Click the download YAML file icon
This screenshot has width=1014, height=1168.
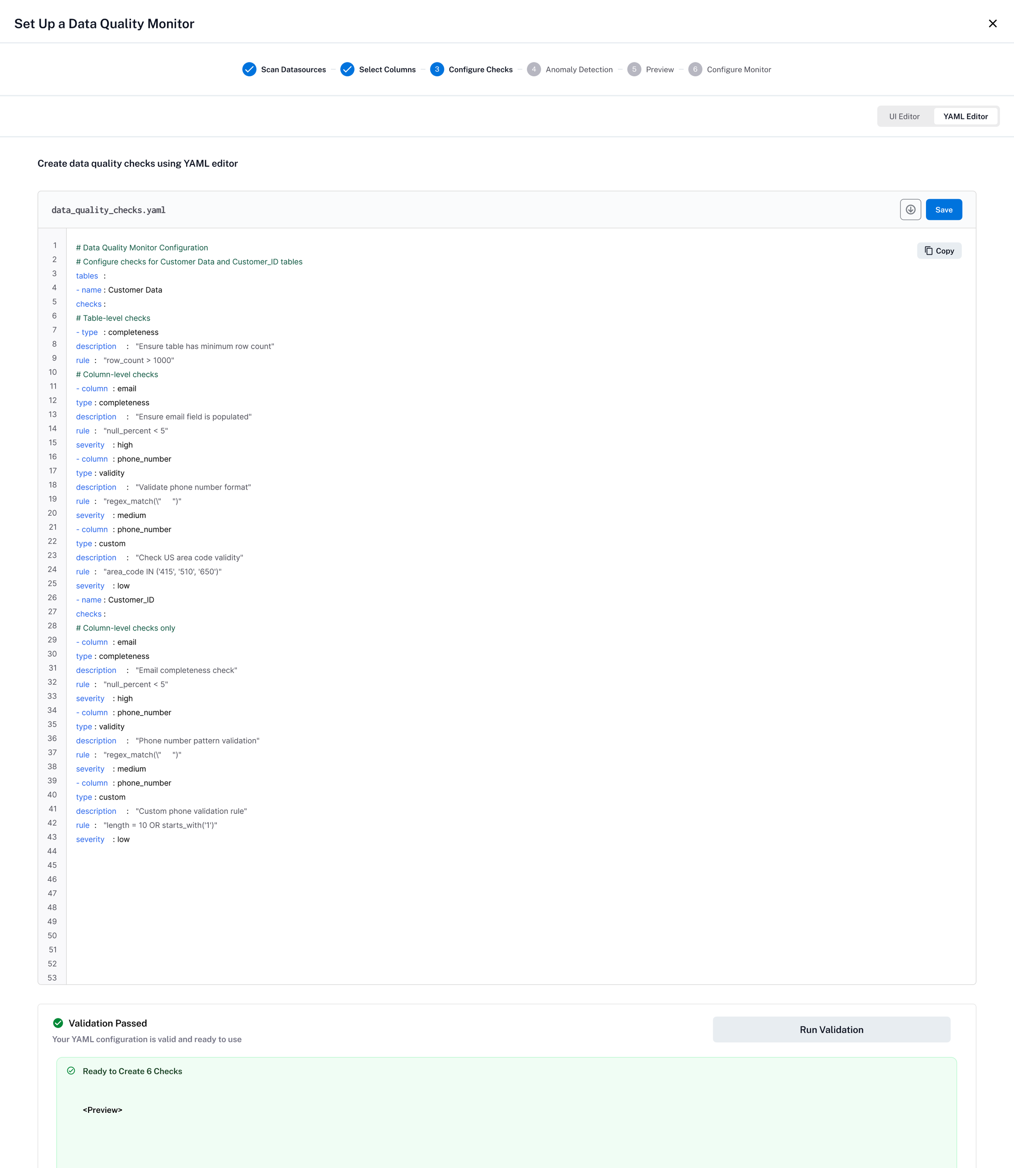click(x=910, y=209)
